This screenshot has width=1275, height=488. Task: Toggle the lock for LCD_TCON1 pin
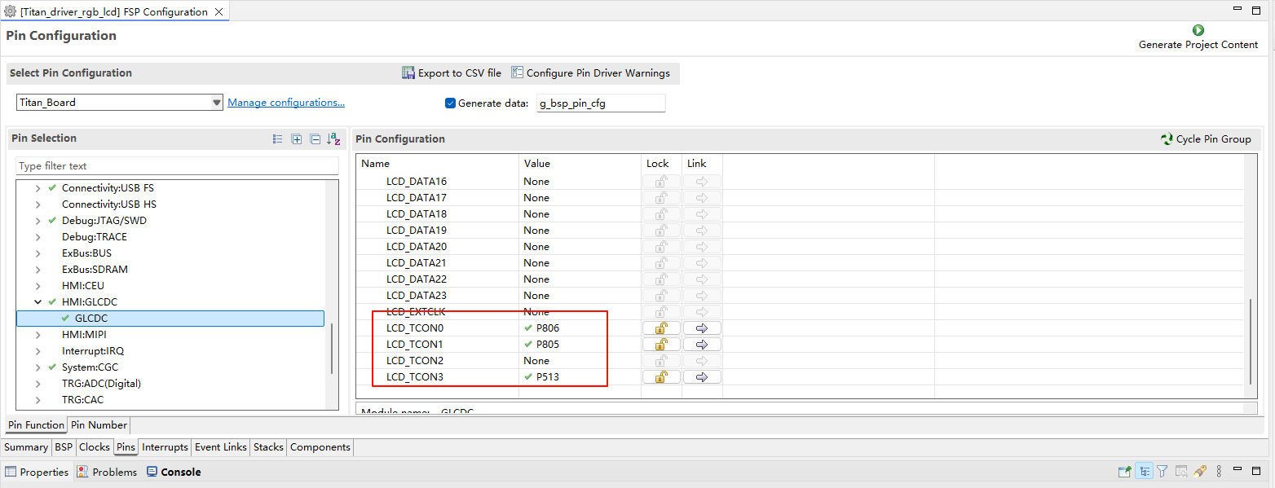(x=661, y=345)
